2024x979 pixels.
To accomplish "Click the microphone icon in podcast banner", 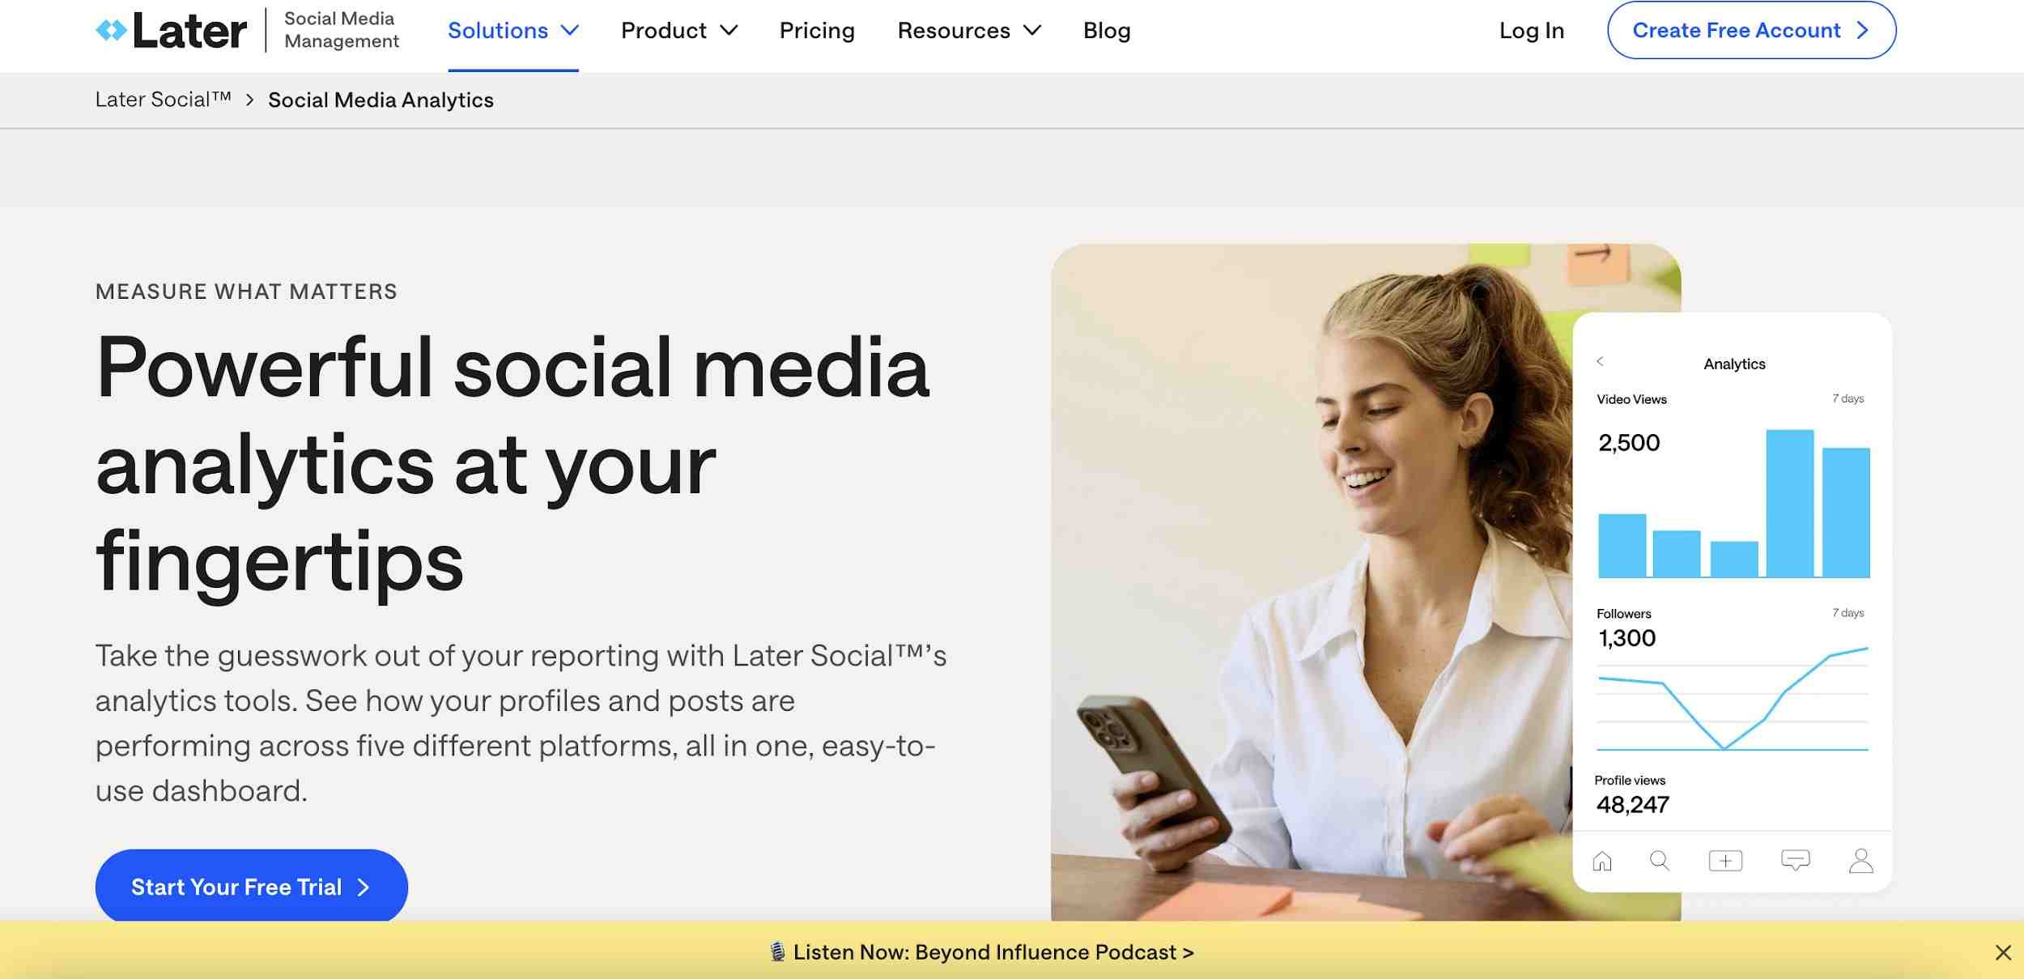I will tap(777, 951).
